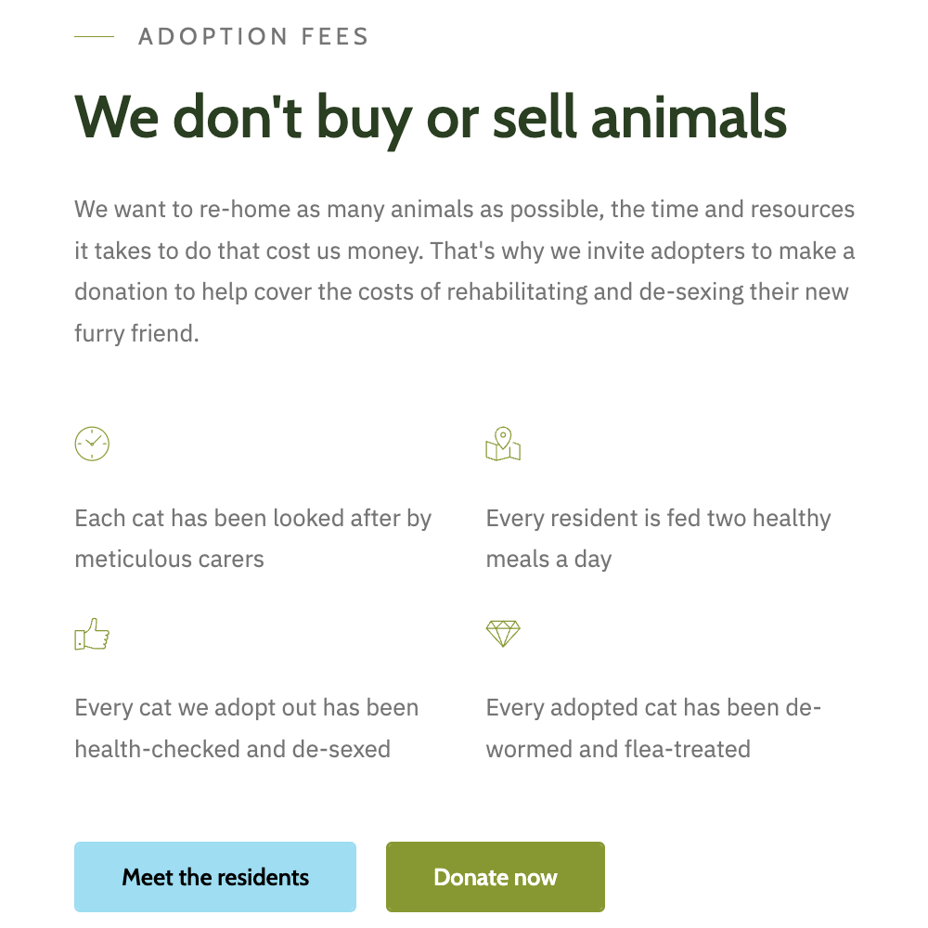Click the short line beside ADOPTION FEES
This screenshot has height=928, width=928.
click(94, 37)
